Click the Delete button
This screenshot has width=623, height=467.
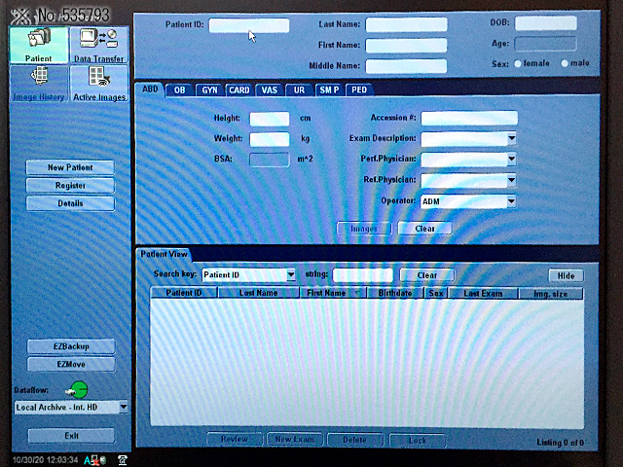354,440
